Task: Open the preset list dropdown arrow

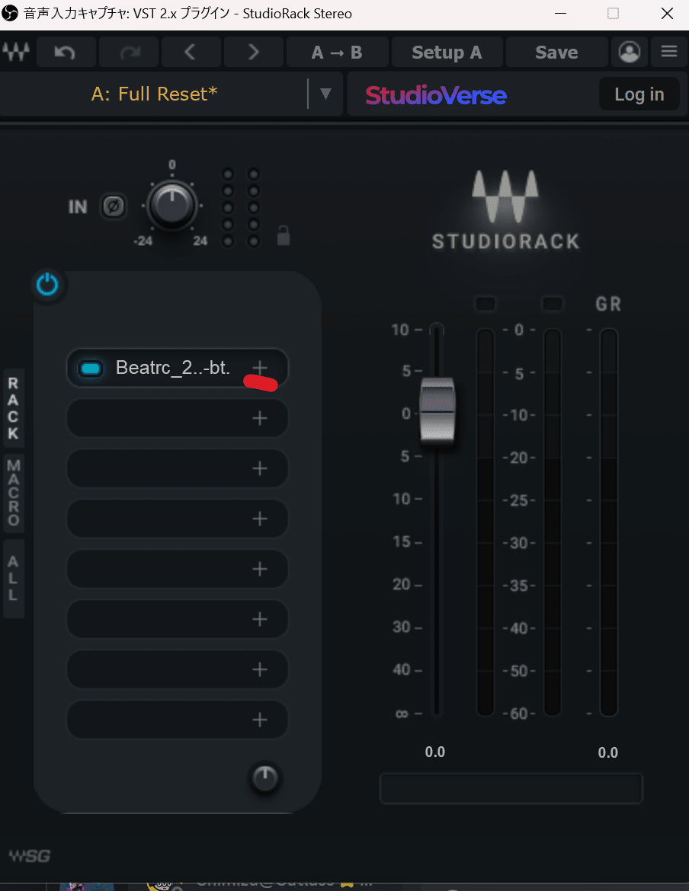Action: [x=325, y=93]
